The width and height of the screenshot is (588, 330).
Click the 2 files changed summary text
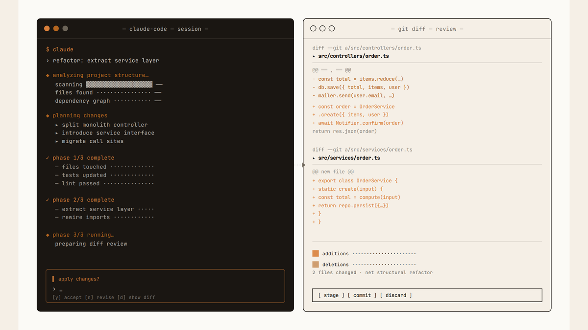(x=372, y=272)
